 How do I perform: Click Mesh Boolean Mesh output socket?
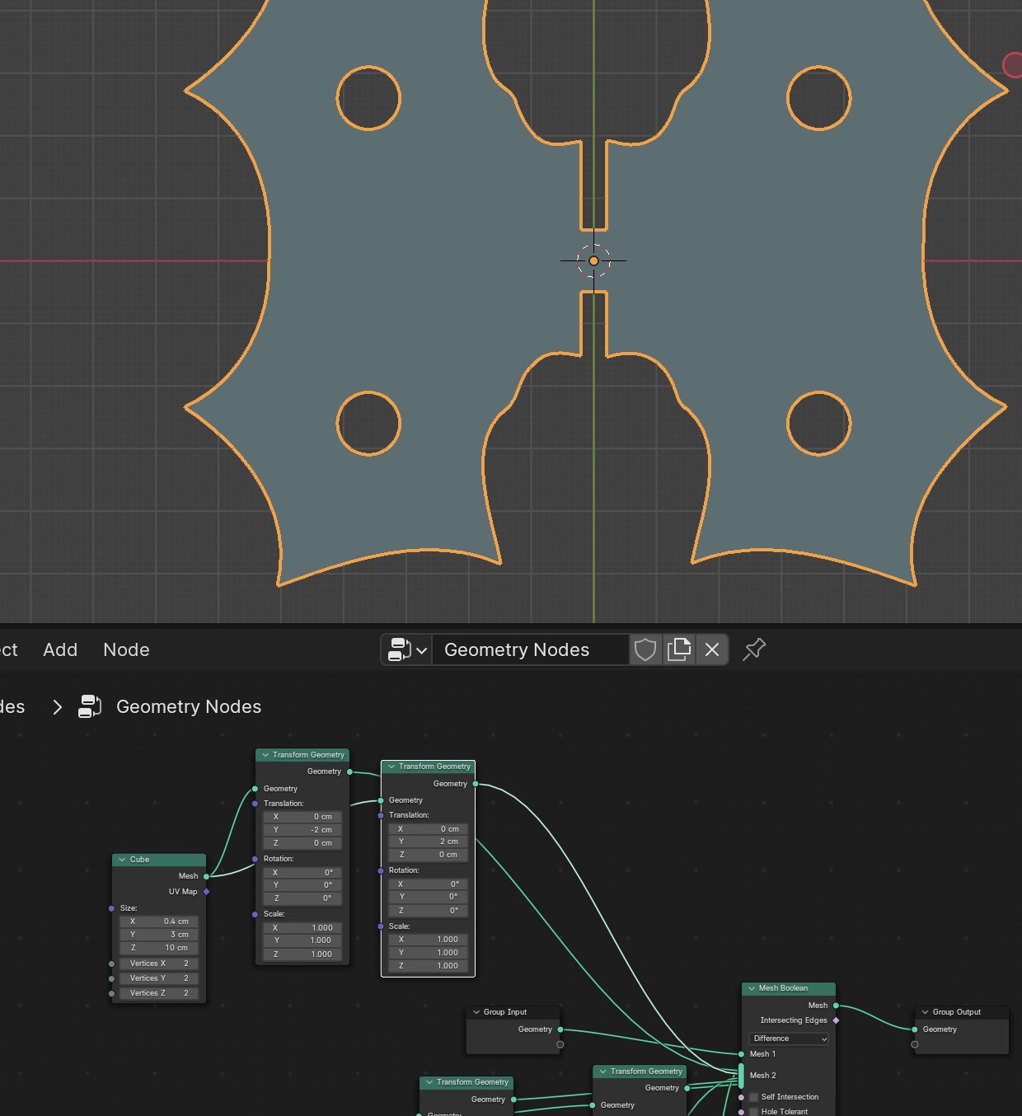[x=836, y=1006]
